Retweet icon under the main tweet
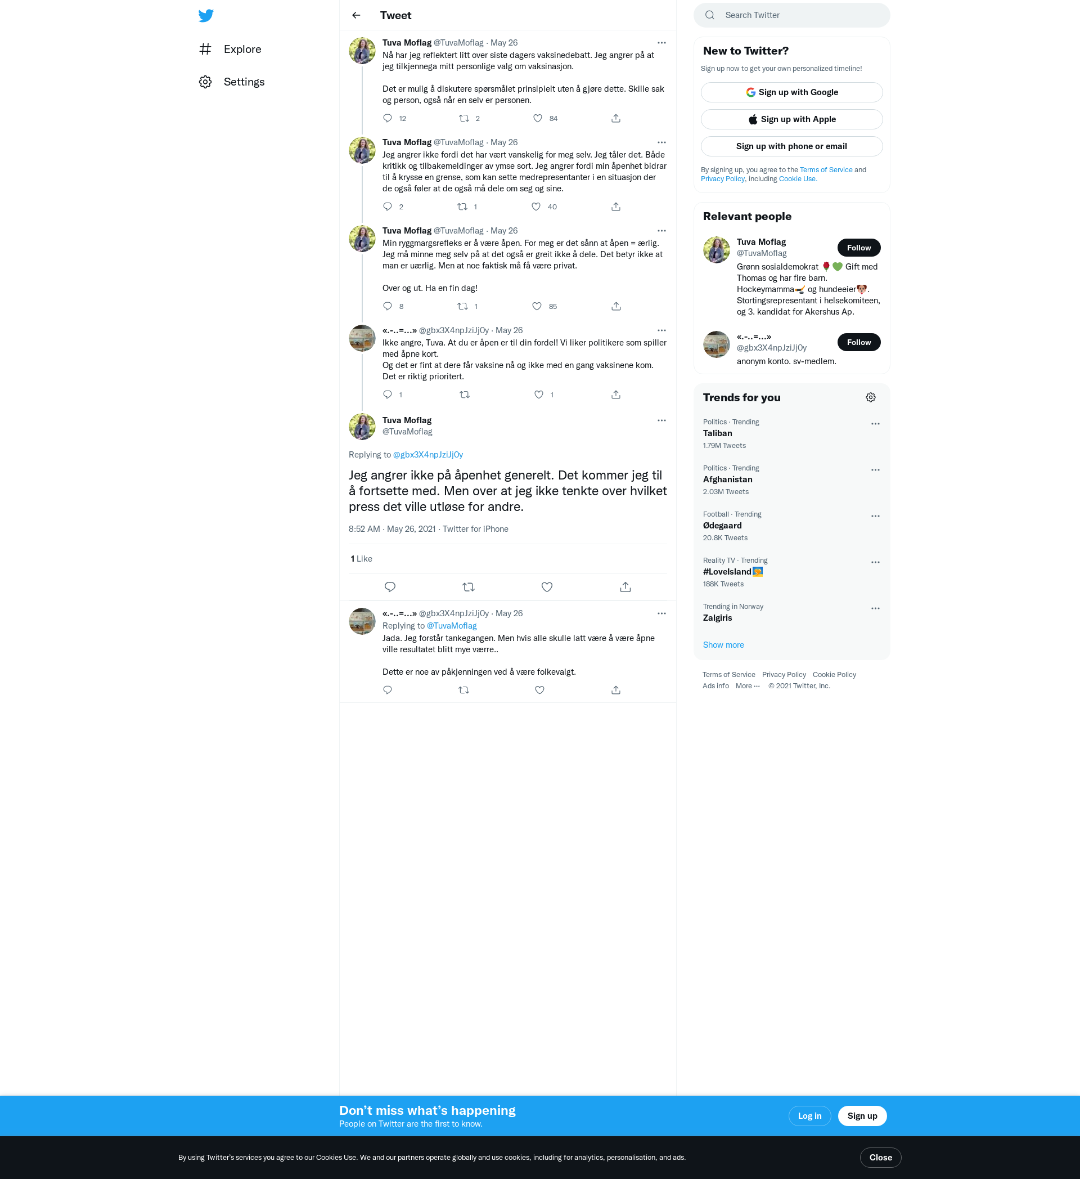Screen dimensions: 1080x1179 [469, 587]
